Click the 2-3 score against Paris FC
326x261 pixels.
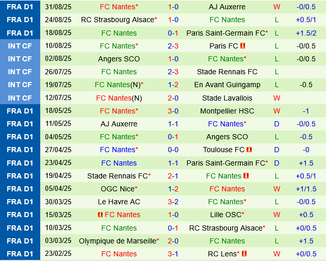coord(173,46)
